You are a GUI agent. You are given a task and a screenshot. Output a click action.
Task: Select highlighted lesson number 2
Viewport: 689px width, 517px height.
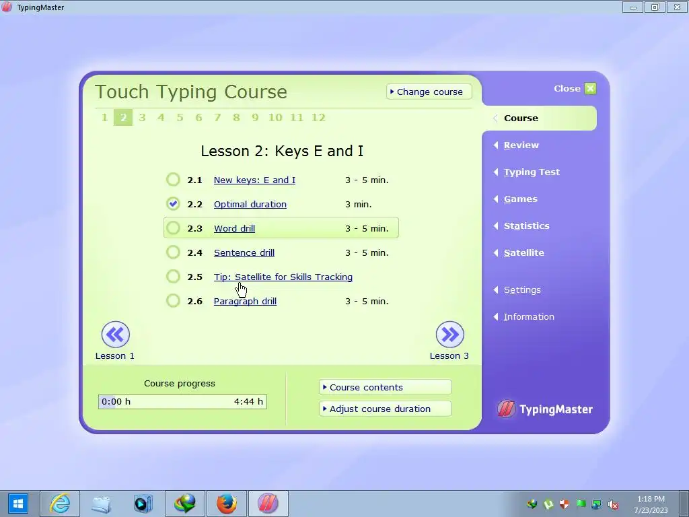pos(123,117)
